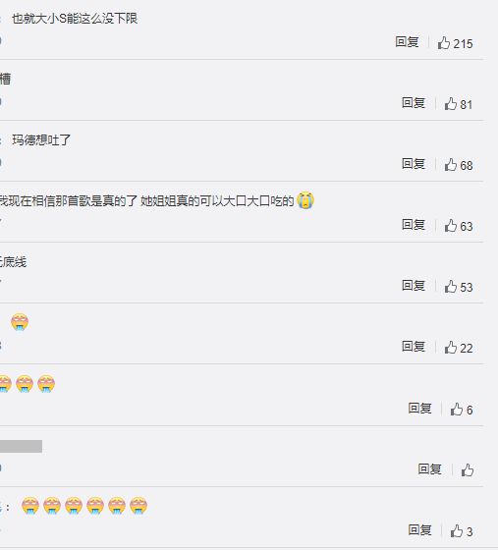This screenshot has height=550, width=498.
Task: Reply to the comment with 81 likes
Action: coord(414,103)
